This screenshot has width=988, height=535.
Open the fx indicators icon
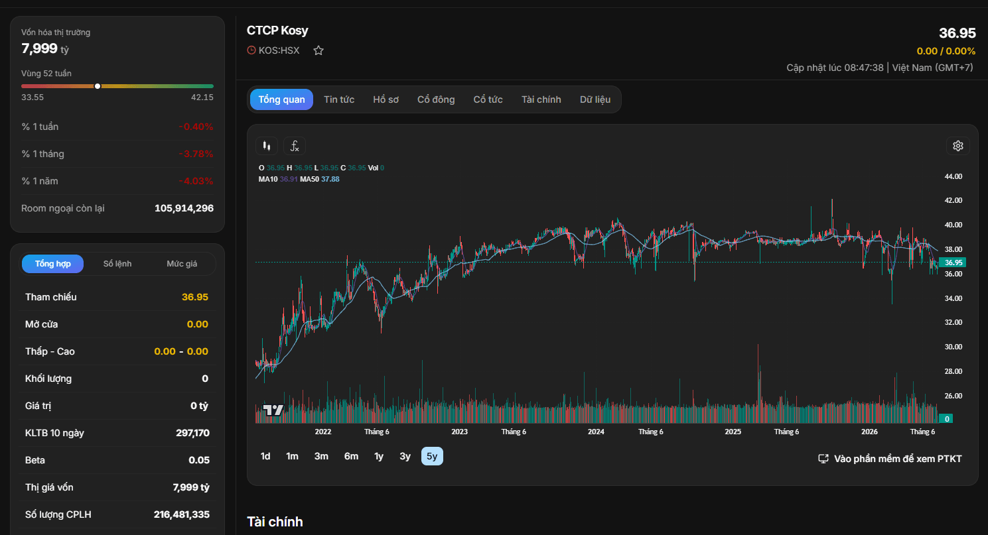click(295, 146)
